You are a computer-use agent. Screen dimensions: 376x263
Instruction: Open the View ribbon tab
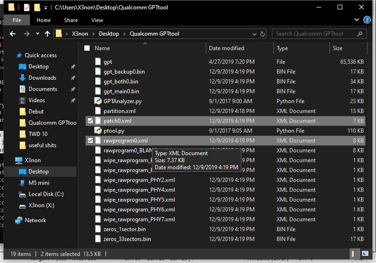click(97, 20)
